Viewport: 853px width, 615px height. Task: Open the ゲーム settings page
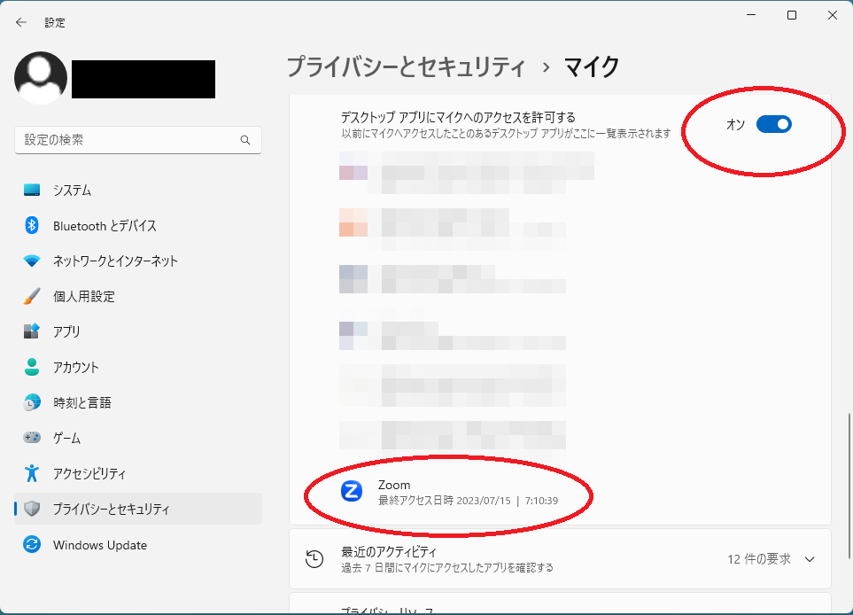66,438
